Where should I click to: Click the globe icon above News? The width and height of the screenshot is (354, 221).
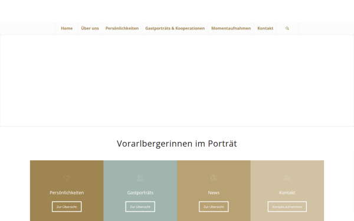pyautogui.click(x=214, y=178)
